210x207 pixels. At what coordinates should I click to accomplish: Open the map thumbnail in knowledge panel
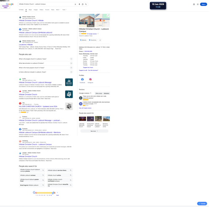(102, 21)
